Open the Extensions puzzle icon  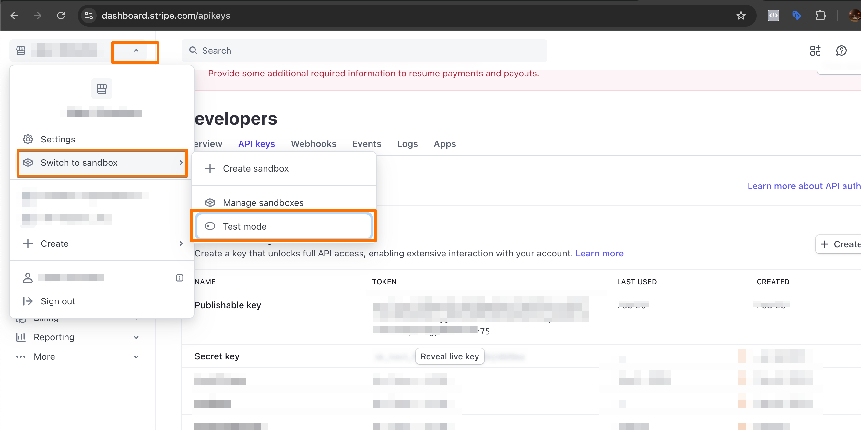(x=820, y=15)
